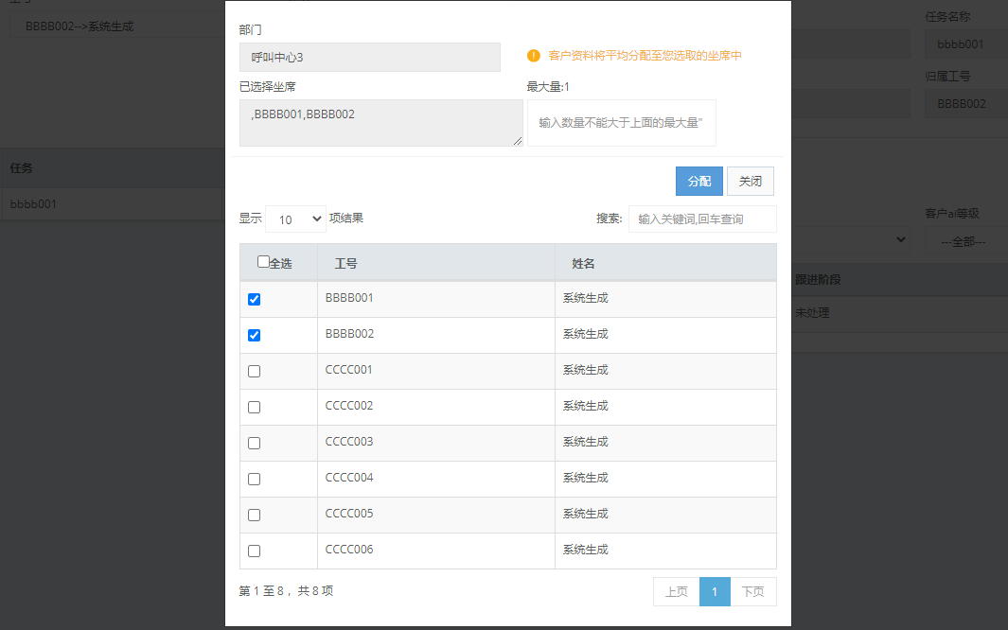Image resolution: width=1008 pixels, height=630 pixels.
Task: Click the 分配 assign button
Action: 699,181
